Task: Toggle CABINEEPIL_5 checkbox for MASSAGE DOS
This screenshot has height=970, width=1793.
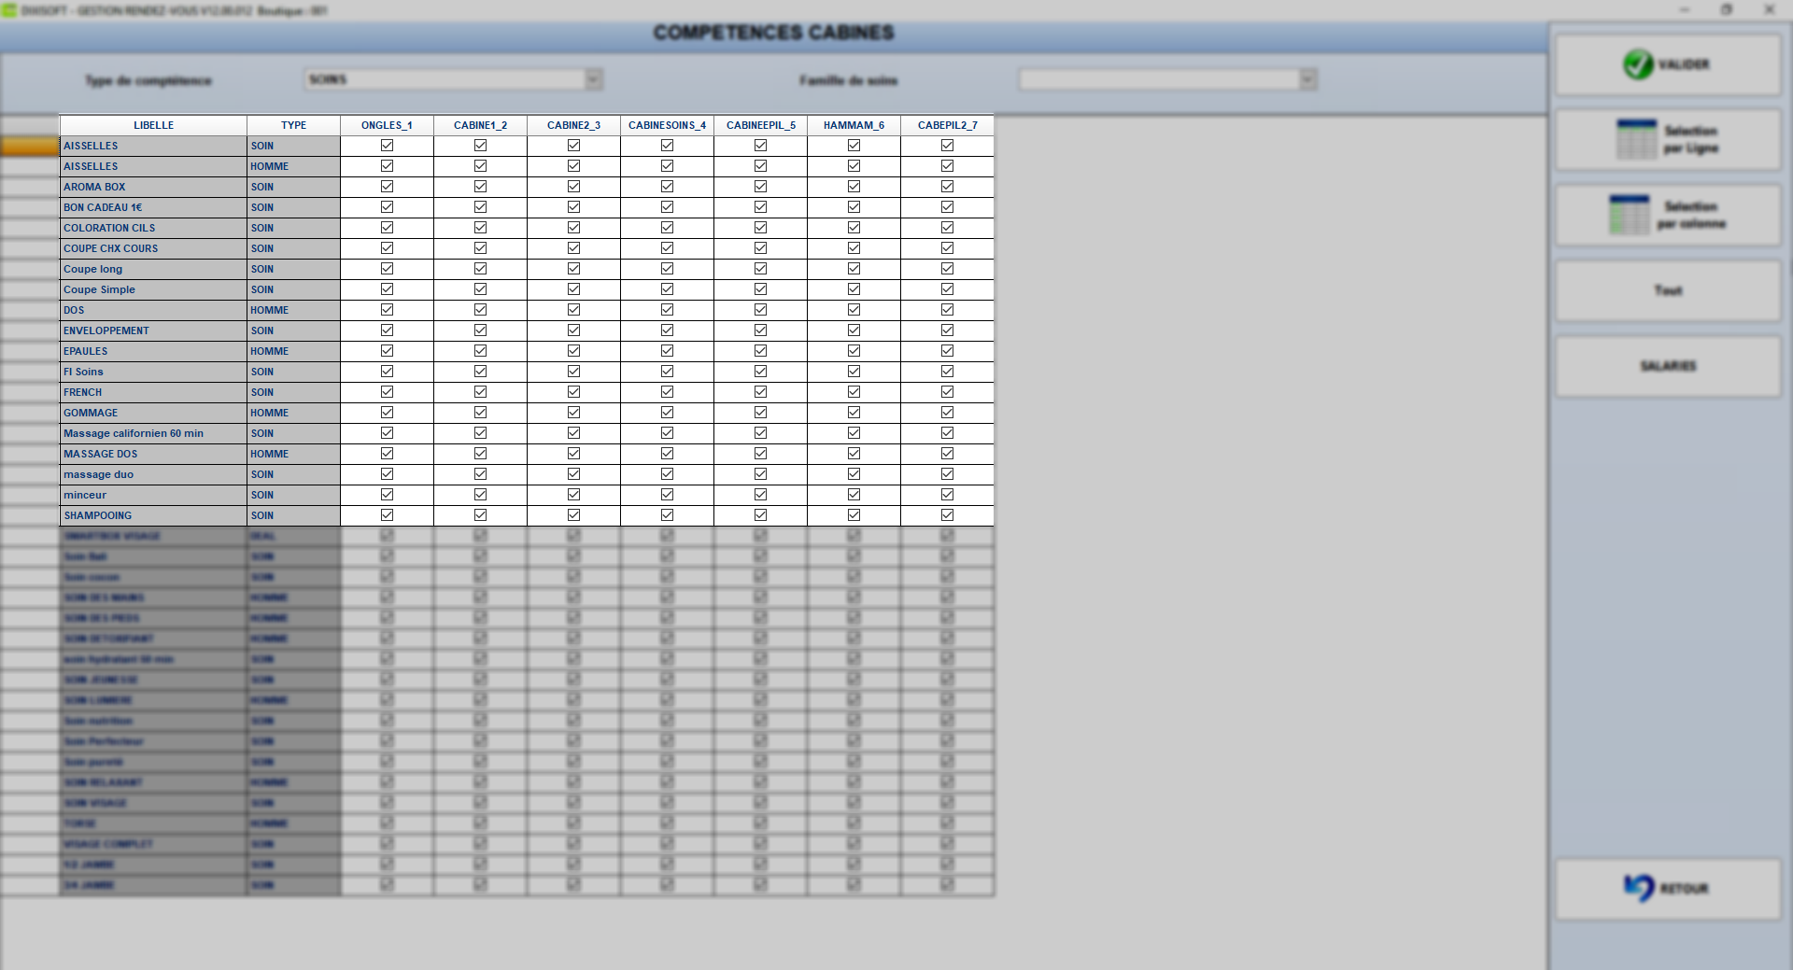Action: click(760, 454)
